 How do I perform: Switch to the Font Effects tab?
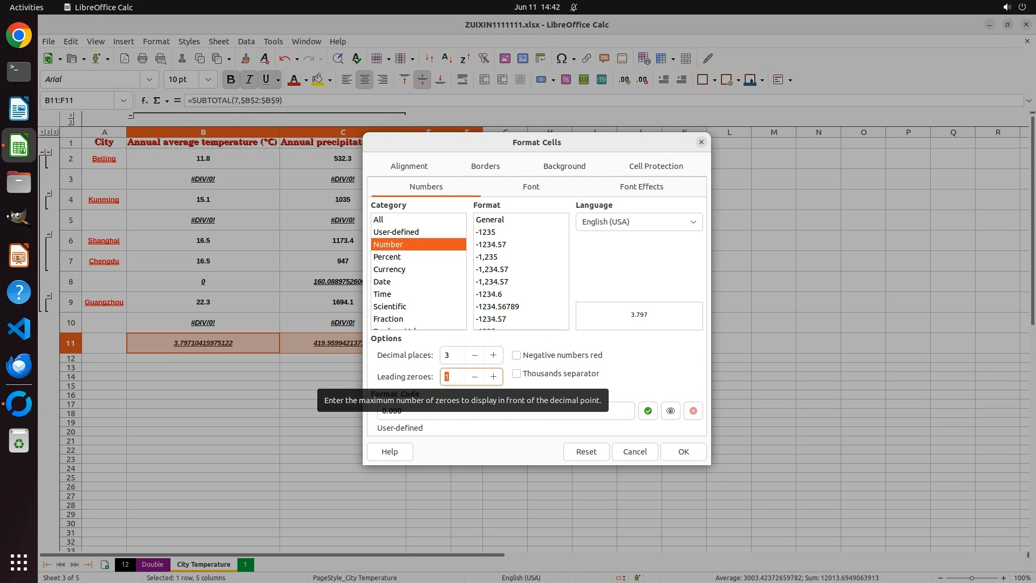641,187
